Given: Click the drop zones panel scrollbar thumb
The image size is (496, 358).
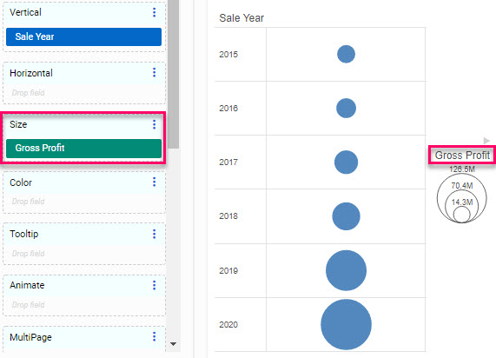Looking at the screenshot, I should click(x=174, y=74).
